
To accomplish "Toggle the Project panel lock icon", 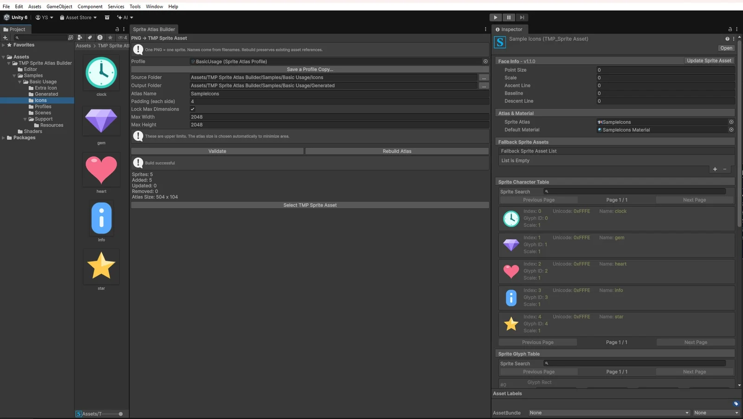I will click(117, 29).
